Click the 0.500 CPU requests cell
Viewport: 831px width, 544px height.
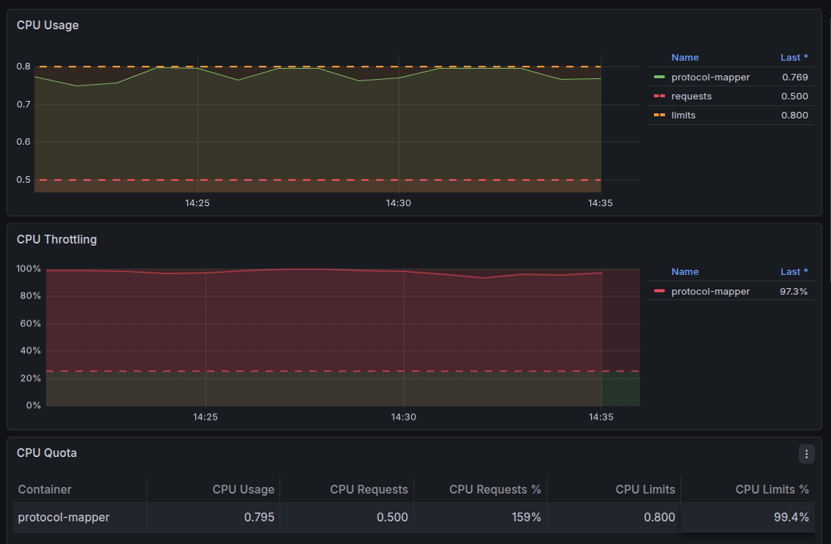pos(347,518)
